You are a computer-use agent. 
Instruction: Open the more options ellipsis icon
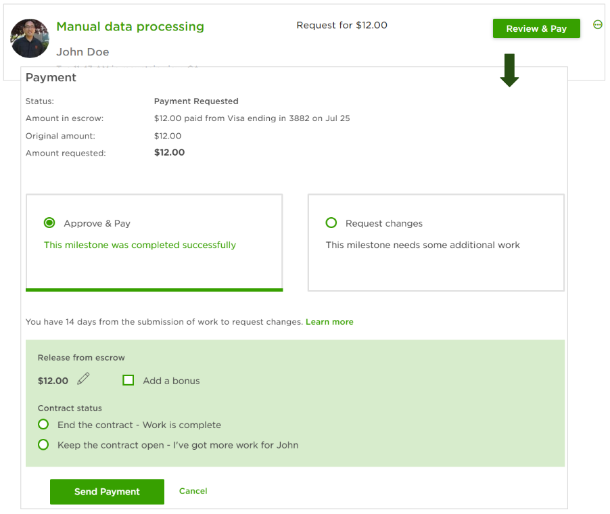coord(597,25)
